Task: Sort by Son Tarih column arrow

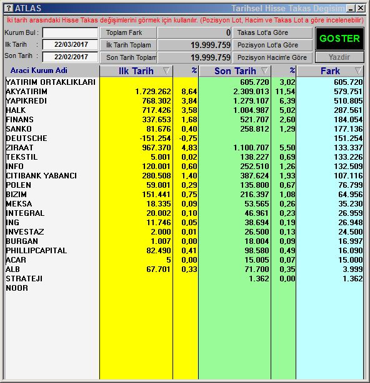Action: click(x=264, y=71)
